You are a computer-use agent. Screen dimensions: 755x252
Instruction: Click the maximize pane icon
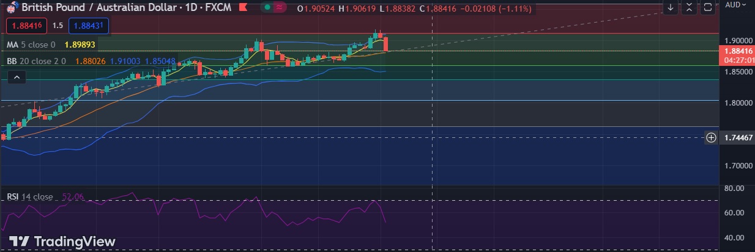708,8
